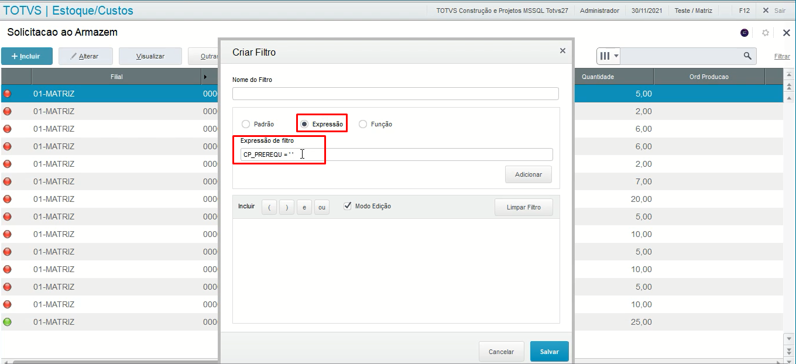Viewport: 796px width, 364px height.
Task: Close the Criar Filtro dialog with the X
Action: (x=562, y=51)
